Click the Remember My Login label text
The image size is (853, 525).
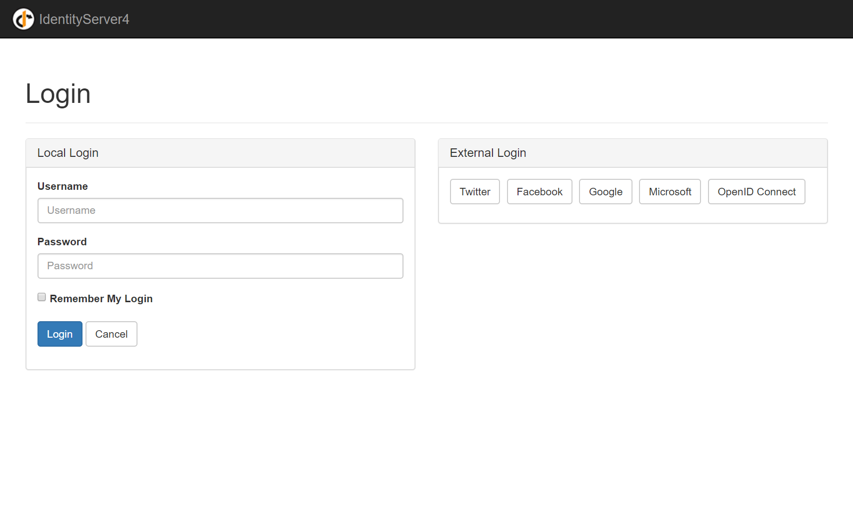tap(101, 299)
